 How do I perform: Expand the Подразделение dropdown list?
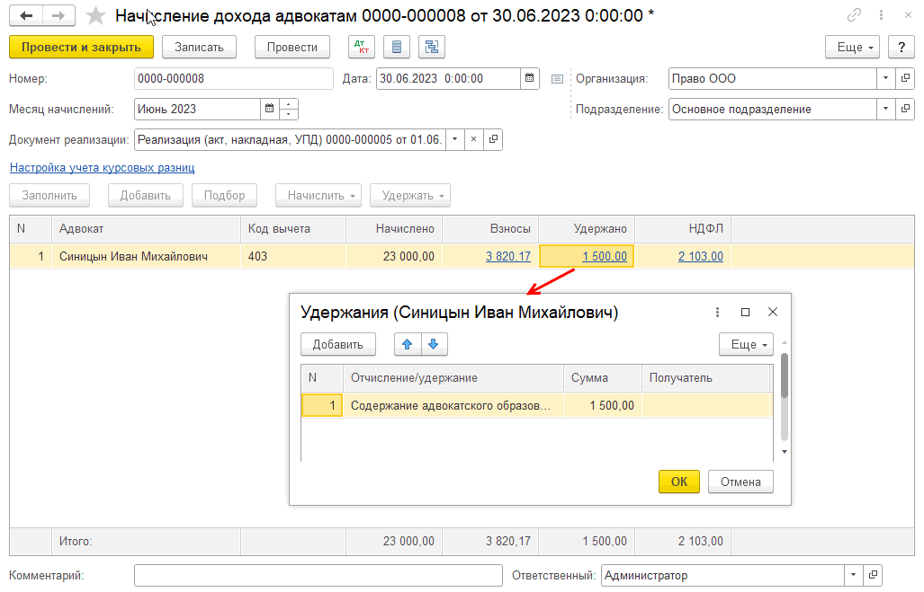[x=885, y=109]
